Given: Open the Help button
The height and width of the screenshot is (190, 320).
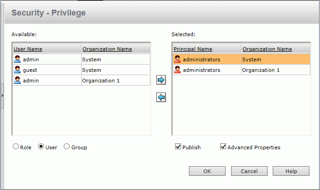Looking at the screenshot, I should click(291, 171).
